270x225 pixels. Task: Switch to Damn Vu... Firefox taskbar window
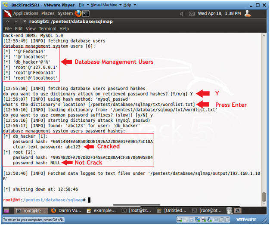pos(66,211)
